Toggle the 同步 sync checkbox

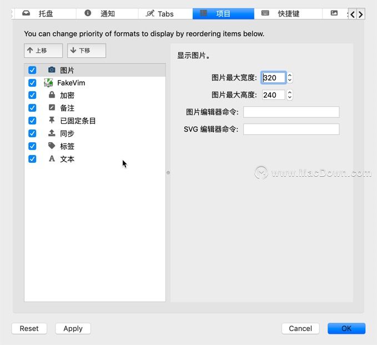click(x=32, y=133)
